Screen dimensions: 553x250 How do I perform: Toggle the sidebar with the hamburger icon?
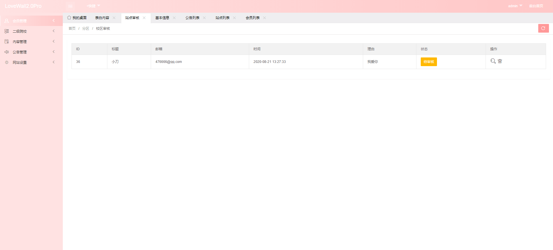click(70, 6)
